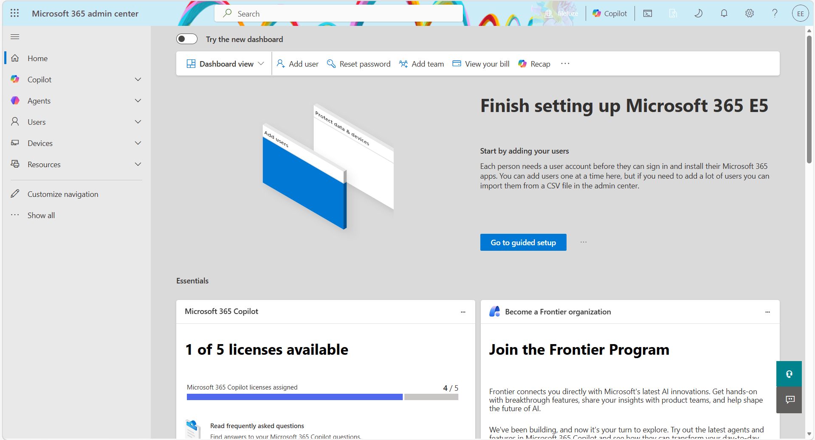Open more options beside guided setup
Image resolution: width=815 pixels, height=440 pixels.
584,242
